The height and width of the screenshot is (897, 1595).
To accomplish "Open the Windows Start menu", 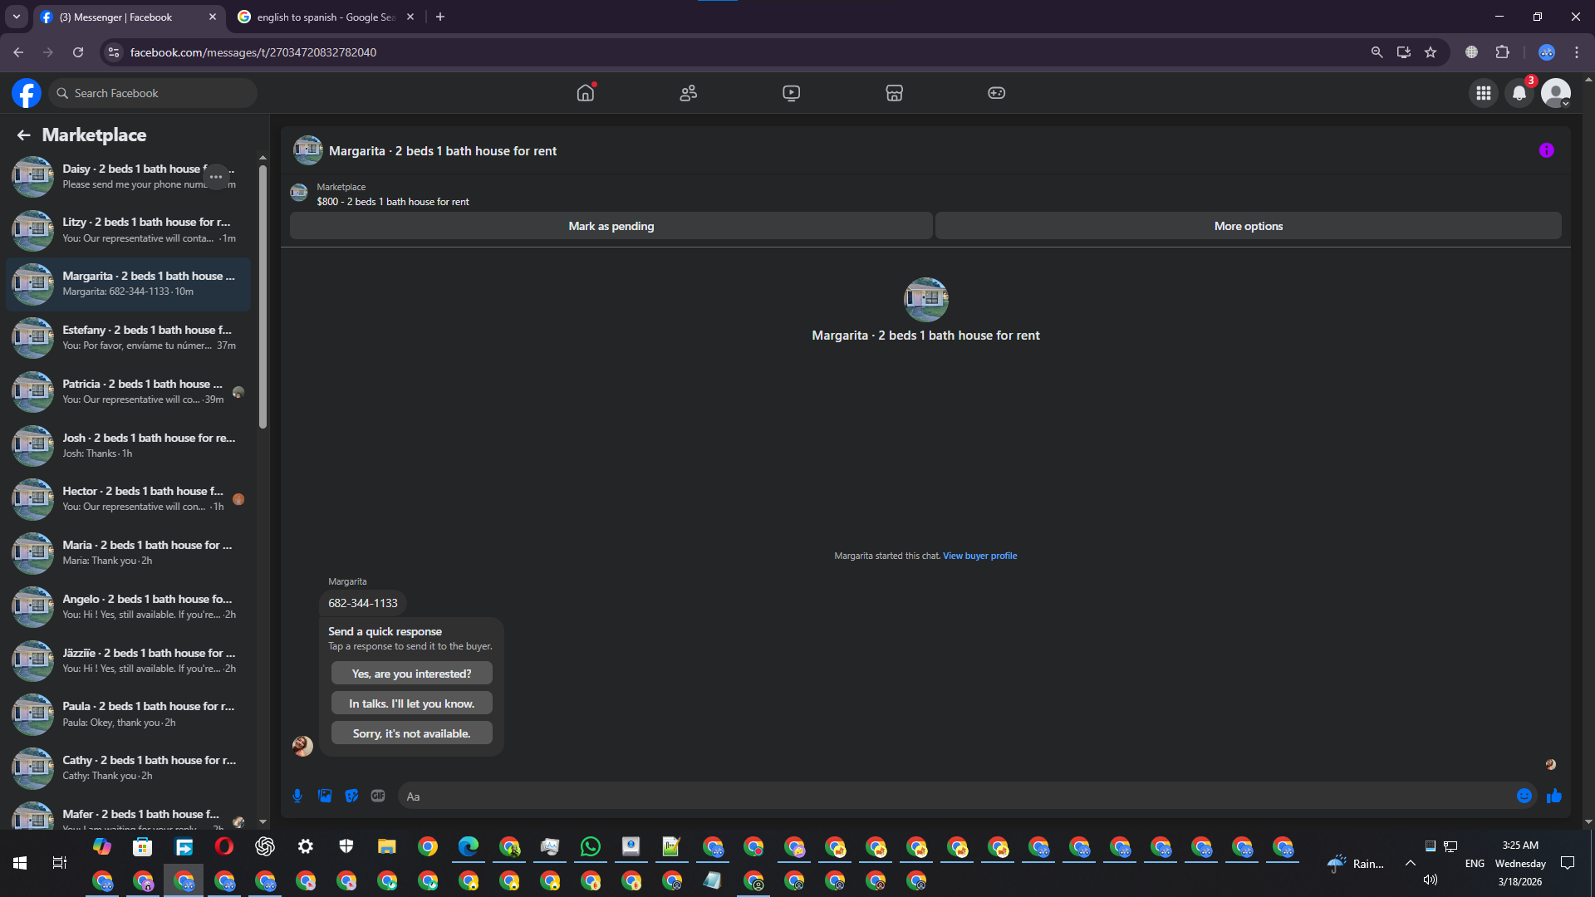I will coord(20,863).
